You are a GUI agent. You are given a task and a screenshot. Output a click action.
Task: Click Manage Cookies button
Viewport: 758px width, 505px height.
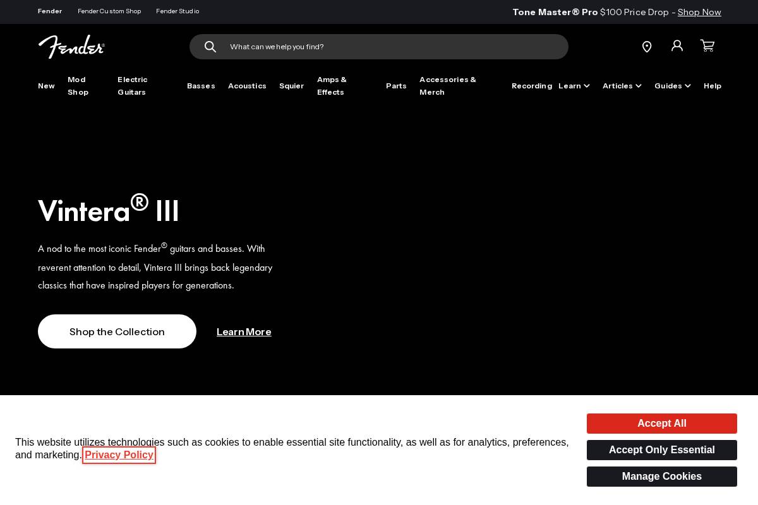tap(662, 477)
